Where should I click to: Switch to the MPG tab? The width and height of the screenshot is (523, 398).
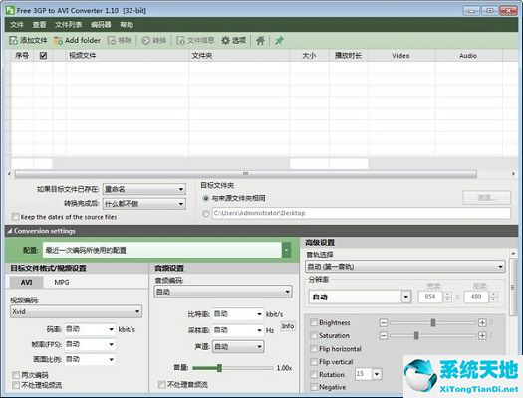coord(62,283)
